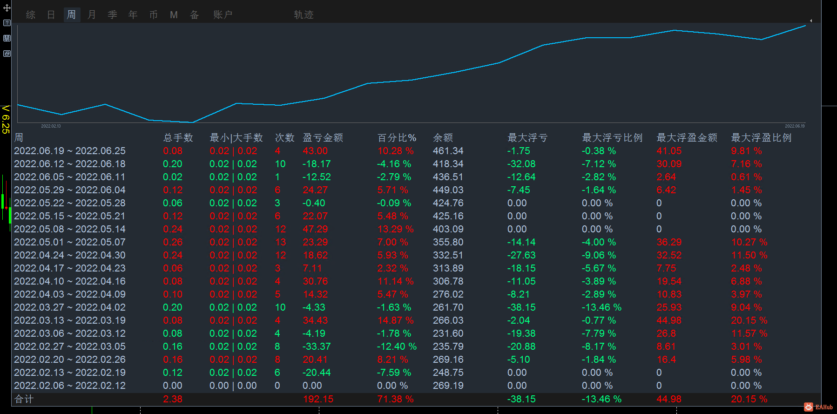The width and height of the screenshot is (837, 414).
Task: Click the calculator-style grid icon in sidebar
Action: click(x=7, y=38)
